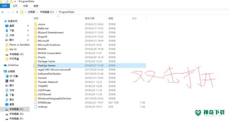
Task: Select the TXQMPC folder icon
Action: pos(35,86)
